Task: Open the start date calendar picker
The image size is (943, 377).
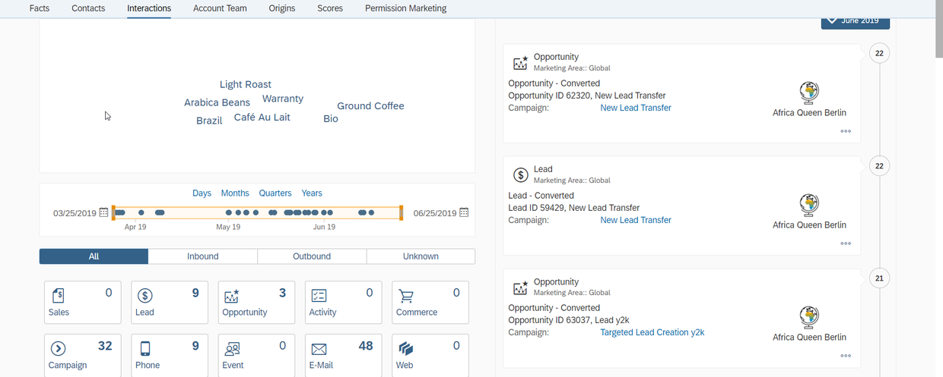Action: coord(104,213)
